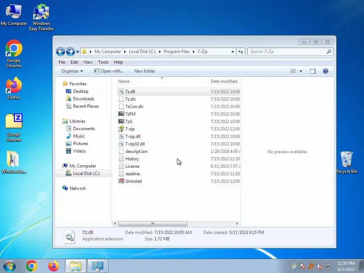Open the view options dropdown arrow
The width and height of the screenshot is (364, 273).
(301, 71)
